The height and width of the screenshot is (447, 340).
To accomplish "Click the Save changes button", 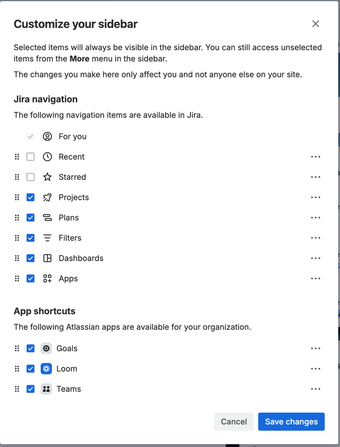I will tap(291, 421).
